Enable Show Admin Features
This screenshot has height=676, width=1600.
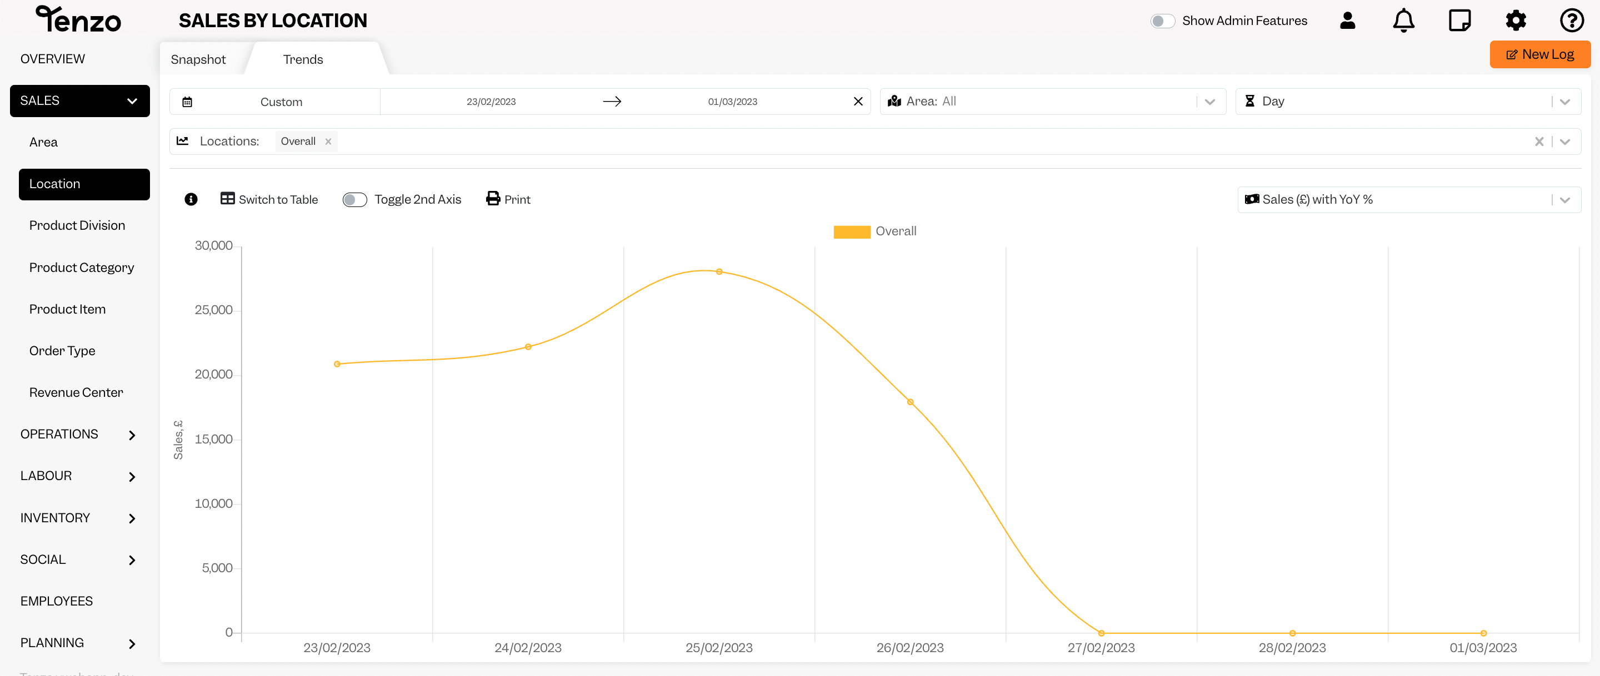coord(1162,21)
